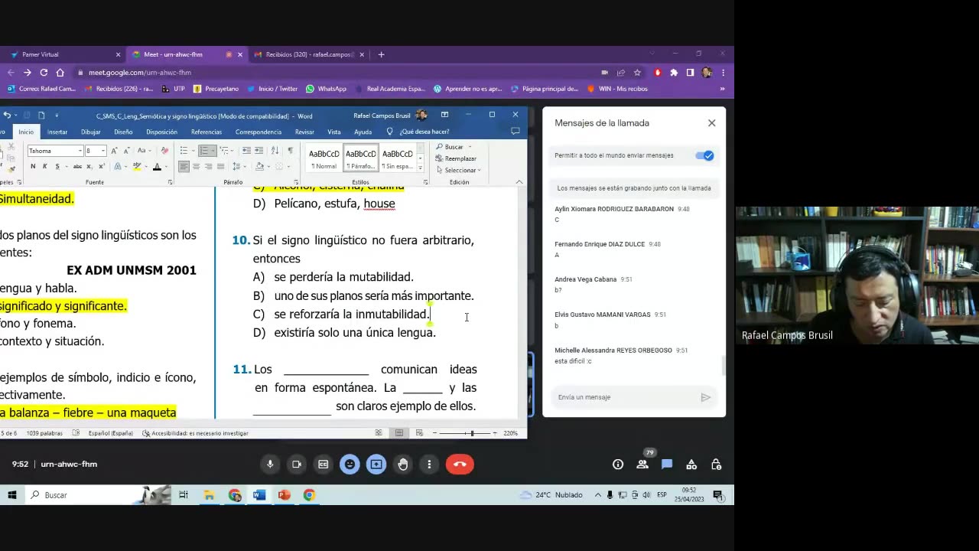Open the font size dropdown
The width and height of the screenshot is (979, 551).
click(103, 151)
